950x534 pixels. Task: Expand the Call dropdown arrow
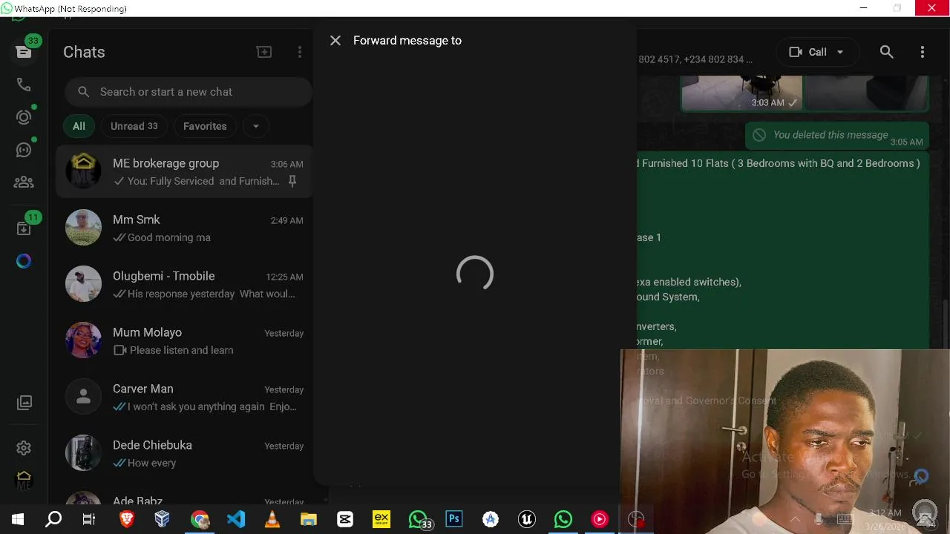840,52
